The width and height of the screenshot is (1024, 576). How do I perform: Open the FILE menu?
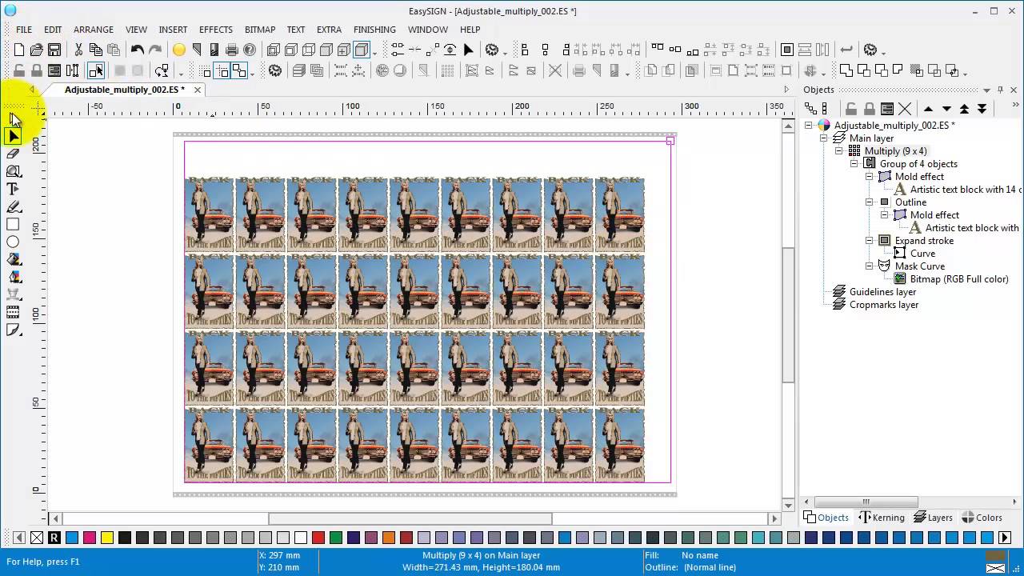click(x=24, y=30)
